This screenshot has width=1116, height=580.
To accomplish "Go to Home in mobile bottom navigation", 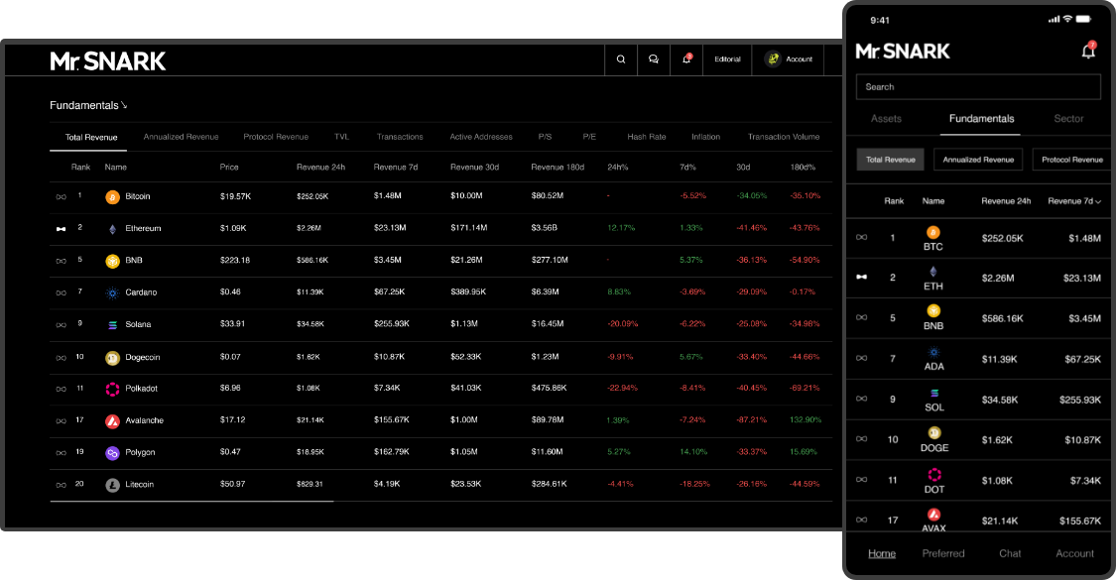I will point(882,553).
